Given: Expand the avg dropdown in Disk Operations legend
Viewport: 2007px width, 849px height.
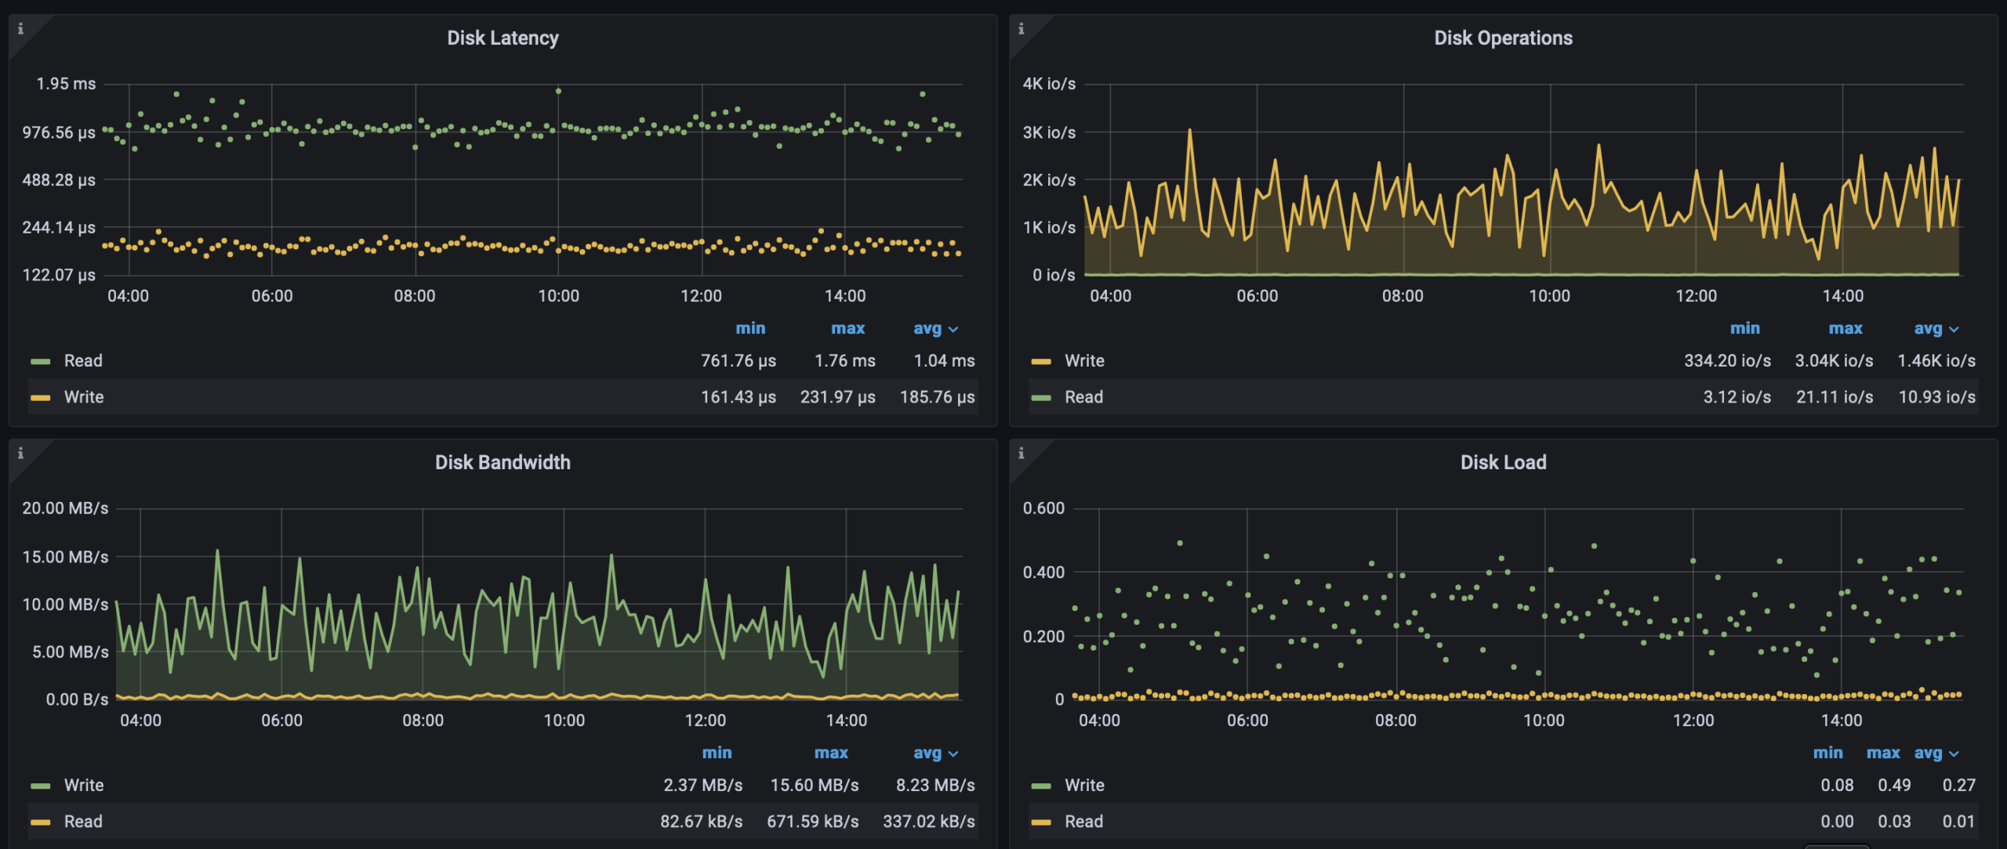Looking at the screenshot, I should click(x=1936, y=328).
